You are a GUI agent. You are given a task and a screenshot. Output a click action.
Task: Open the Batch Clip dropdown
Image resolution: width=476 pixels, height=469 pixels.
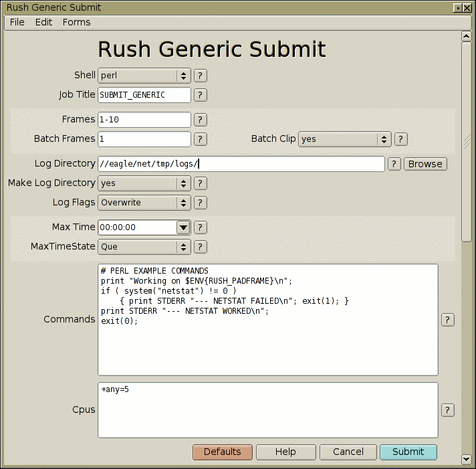(345, 139)
